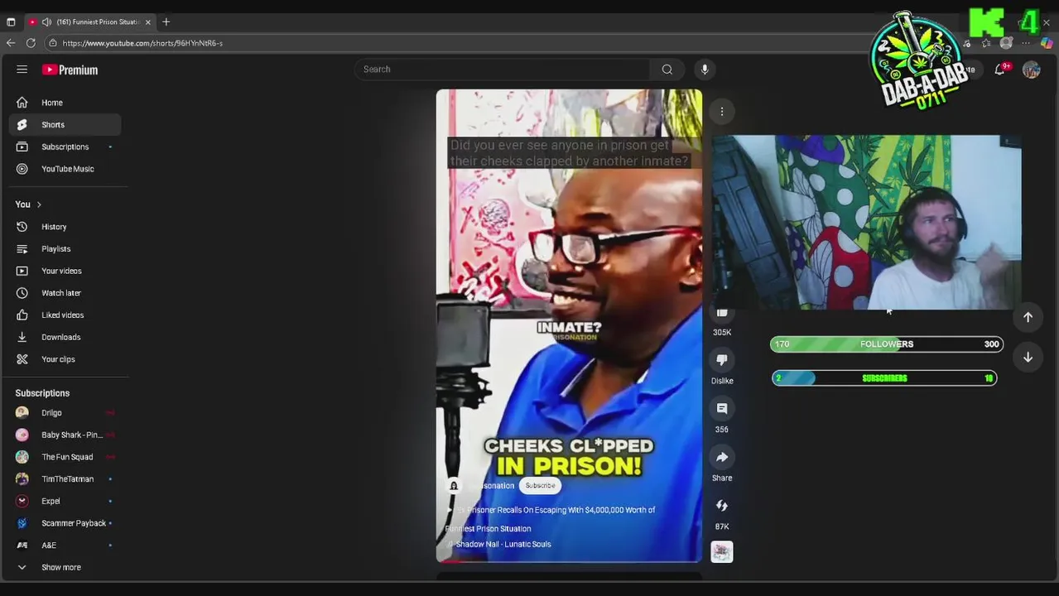Open Subscriptions in the sidebar

[65, 147]
